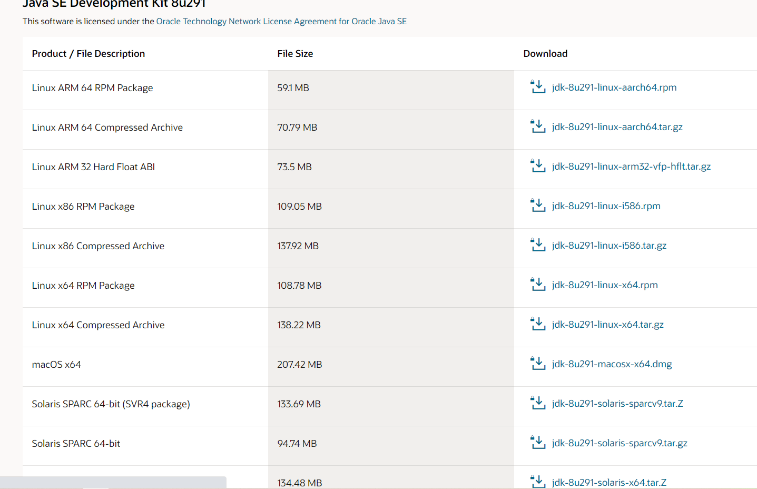The image size is (757, 489).
Task: Click 'Product / File Description' column header
Action: 89,54
